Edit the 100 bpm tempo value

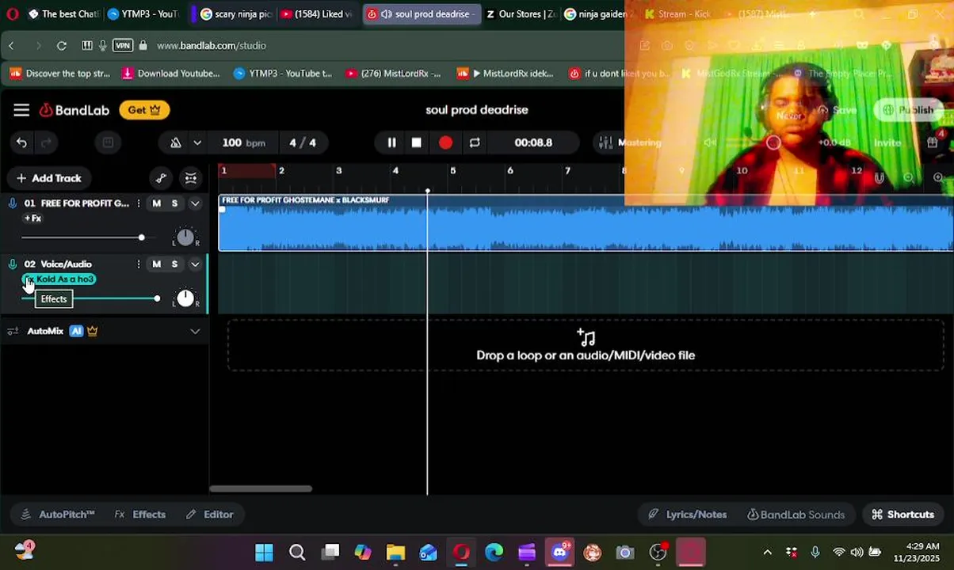tap(244, 142)
